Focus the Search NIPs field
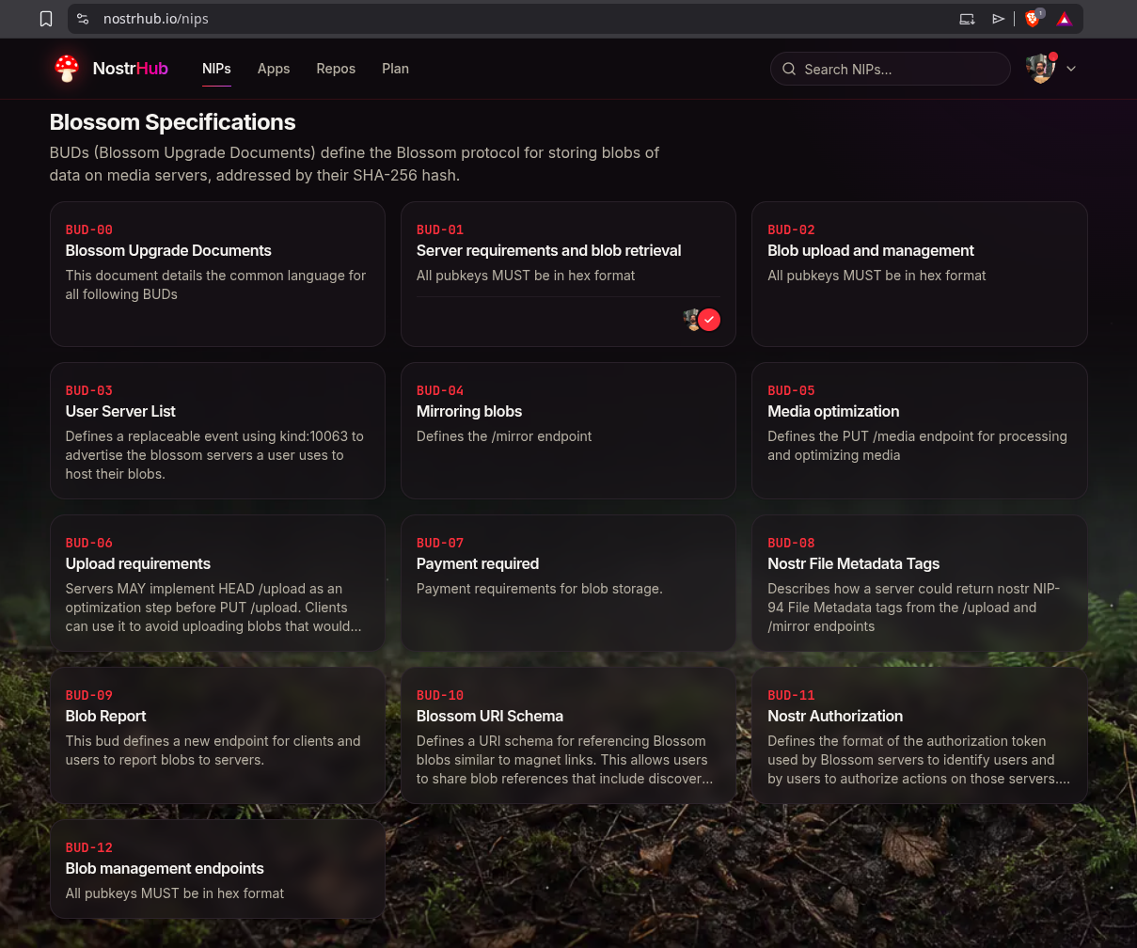 pos(891,69)
